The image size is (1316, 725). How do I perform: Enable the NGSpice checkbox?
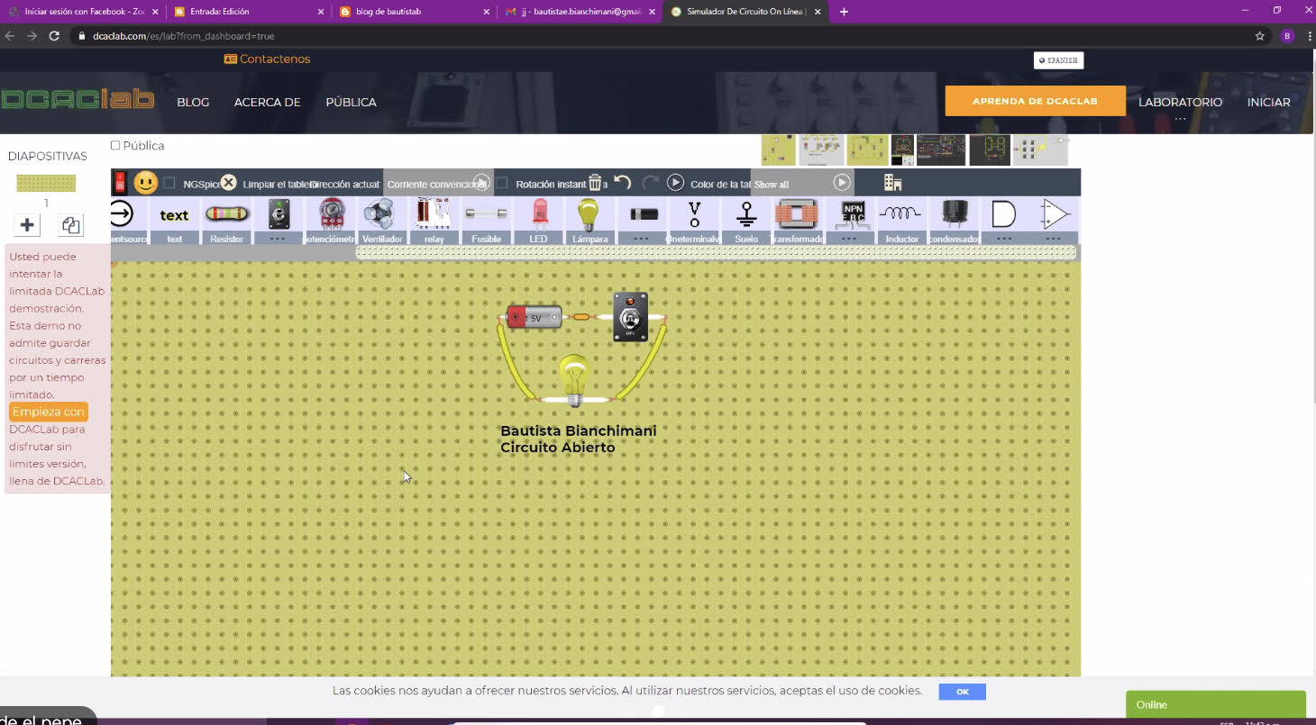169,184
